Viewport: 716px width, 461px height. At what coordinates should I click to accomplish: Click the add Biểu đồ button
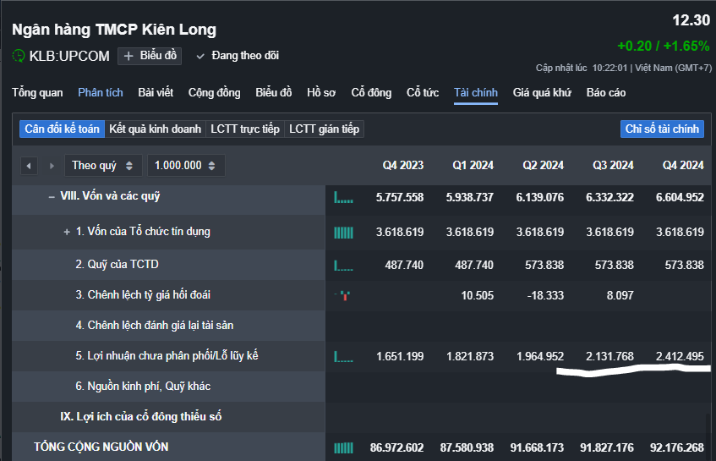click(x=150, y=56)
